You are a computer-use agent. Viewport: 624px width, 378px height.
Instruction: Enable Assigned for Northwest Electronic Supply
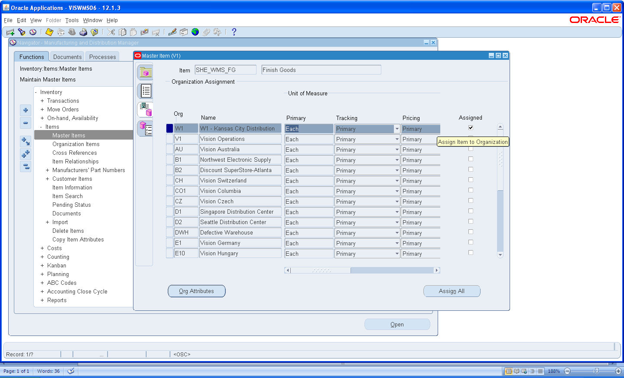(471, 159)
